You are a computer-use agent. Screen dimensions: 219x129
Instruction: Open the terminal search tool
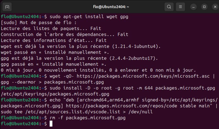[x=169, y=7]
